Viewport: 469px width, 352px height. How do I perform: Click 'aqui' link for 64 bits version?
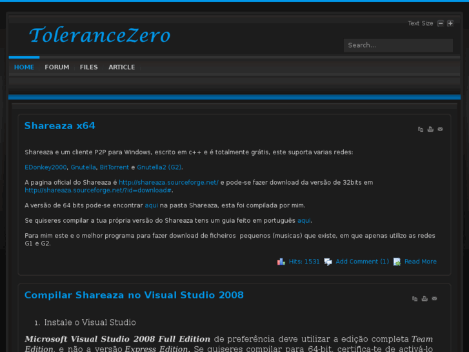152,205
